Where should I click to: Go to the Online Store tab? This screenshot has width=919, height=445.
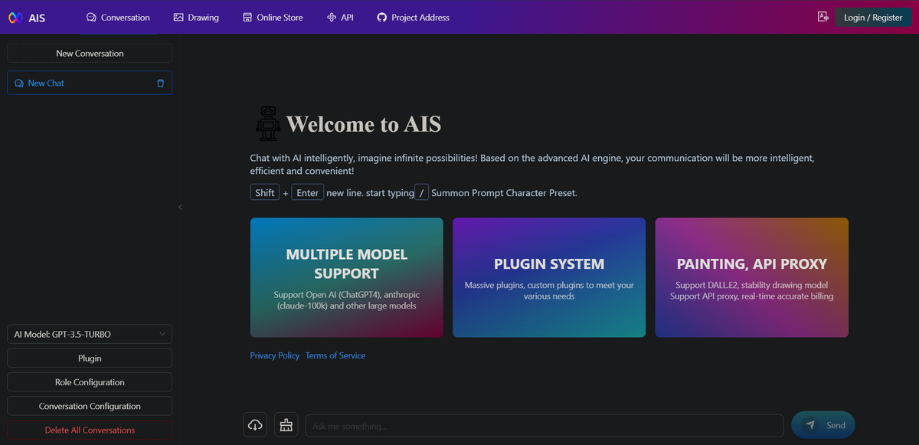pyautogui.click(x=273, y=18)
